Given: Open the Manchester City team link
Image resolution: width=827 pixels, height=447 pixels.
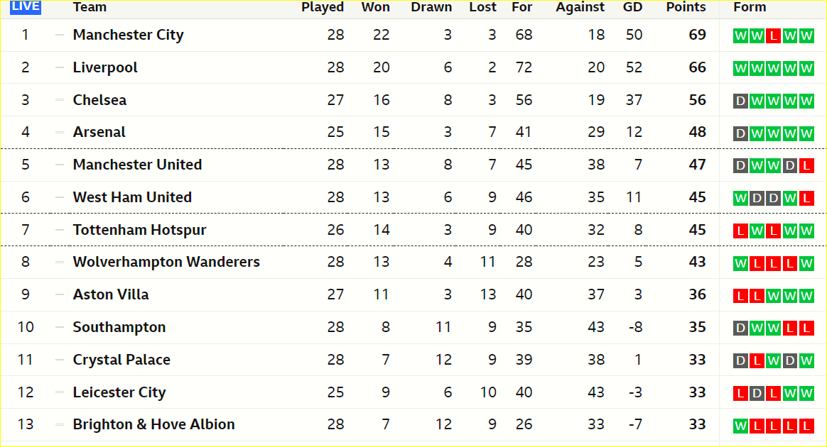Looking at the screenshot, I should point(128,35).
